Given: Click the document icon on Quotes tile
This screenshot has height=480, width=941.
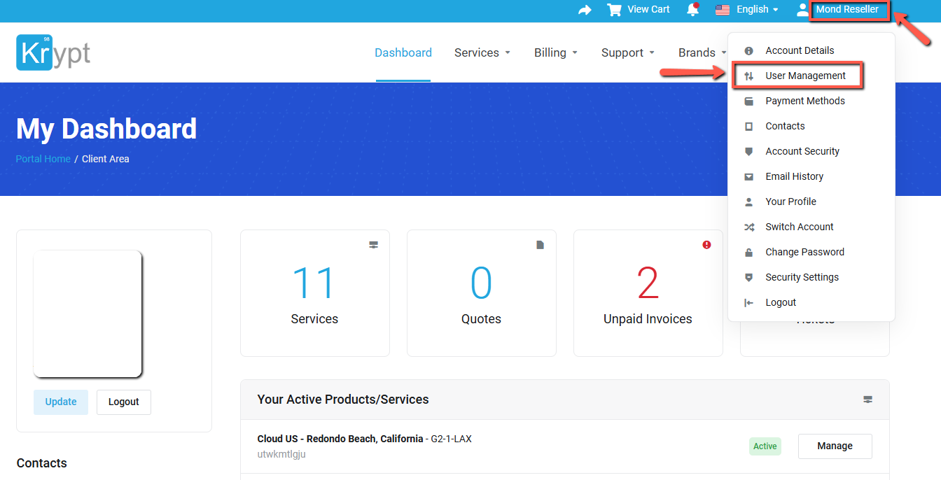Looking at the screenshot, I should [x=541, y=245].
